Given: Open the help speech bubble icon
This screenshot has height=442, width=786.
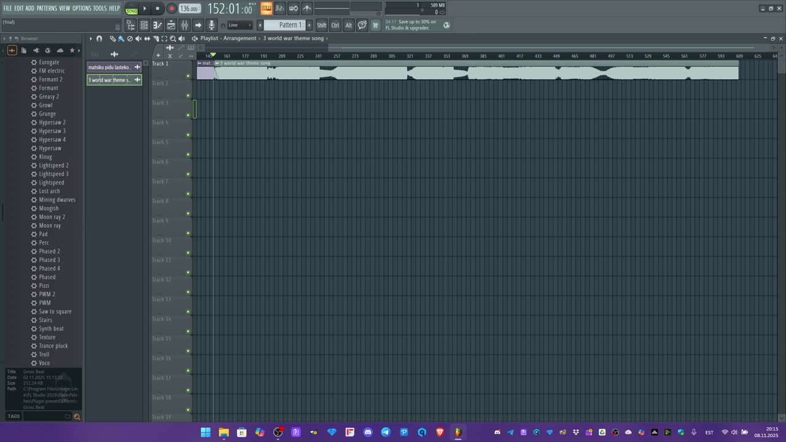Looking at the screenshot, I should coord(362,25).
